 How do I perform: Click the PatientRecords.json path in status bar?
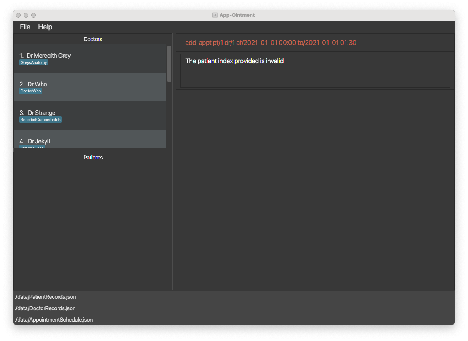click(x=45, y=297)
